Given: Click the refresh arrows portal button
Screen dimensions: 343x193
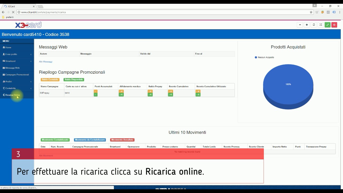Looking at the screenshot, I should 314,25.
